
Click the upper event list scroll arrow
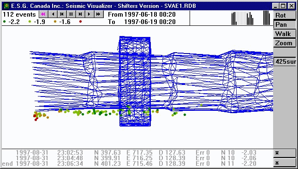(x=285, y=153)
